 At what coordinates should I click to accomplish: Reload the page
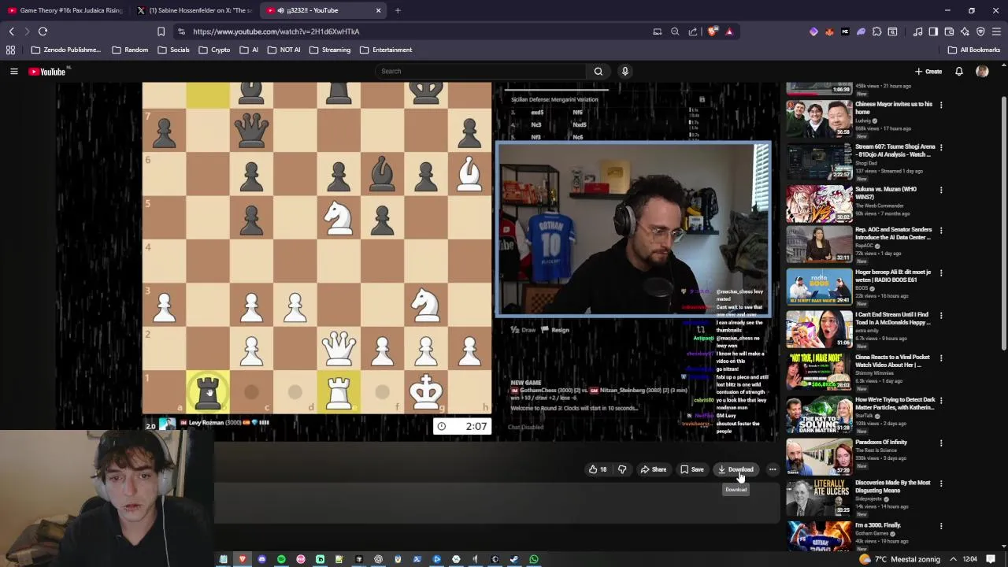click(43, 31)
